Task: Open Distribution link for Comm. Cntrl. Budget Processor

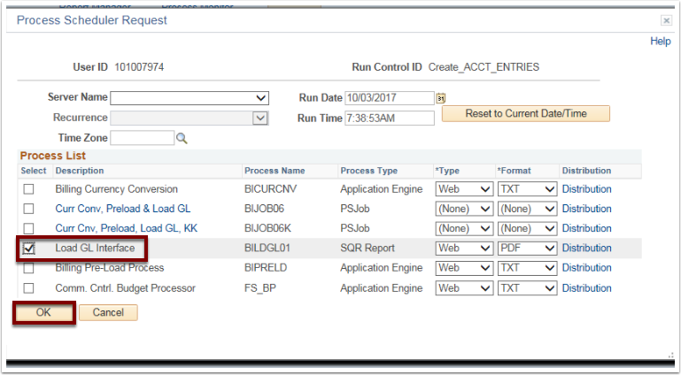Action: (x=587, y=288)
